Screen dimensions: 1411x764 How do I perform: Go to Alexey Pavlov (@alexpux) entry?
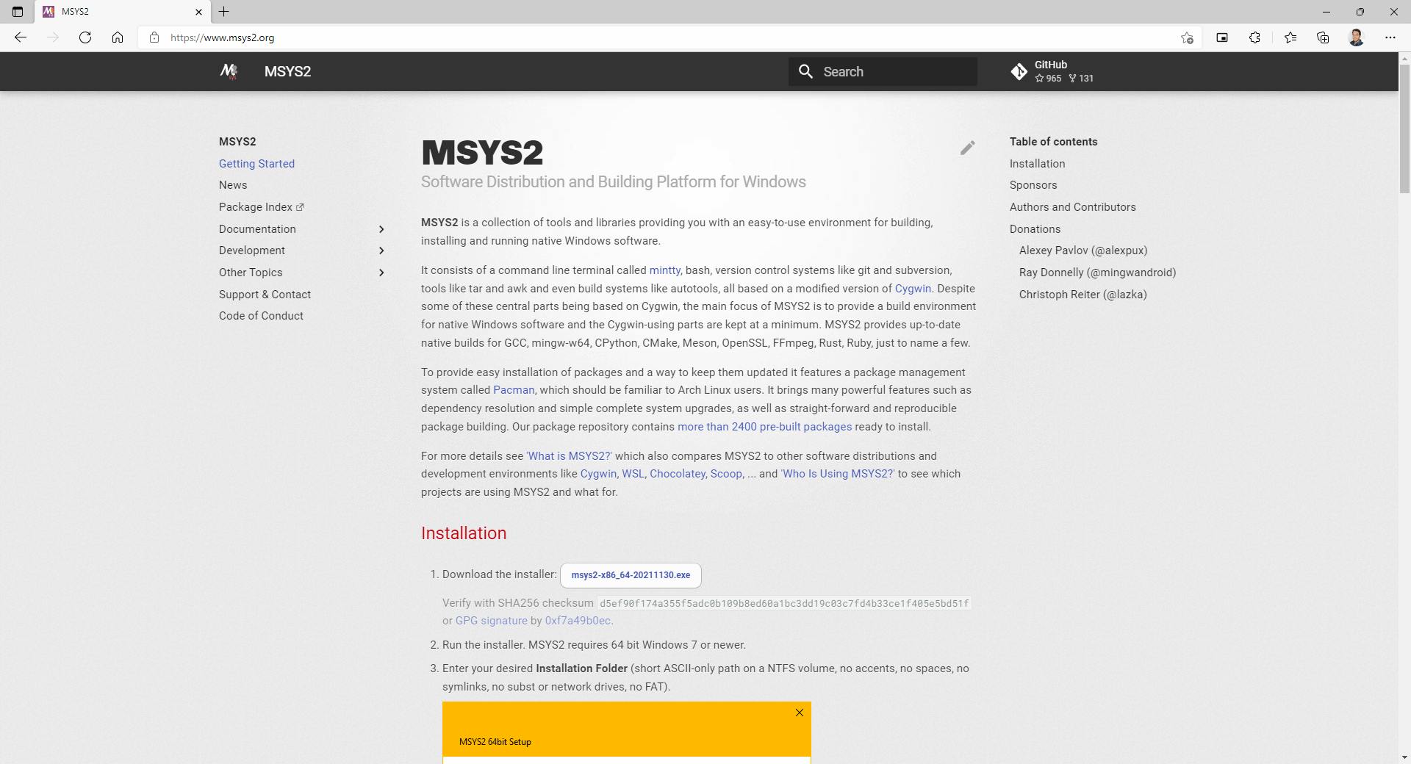click(x=1083, y=251)
